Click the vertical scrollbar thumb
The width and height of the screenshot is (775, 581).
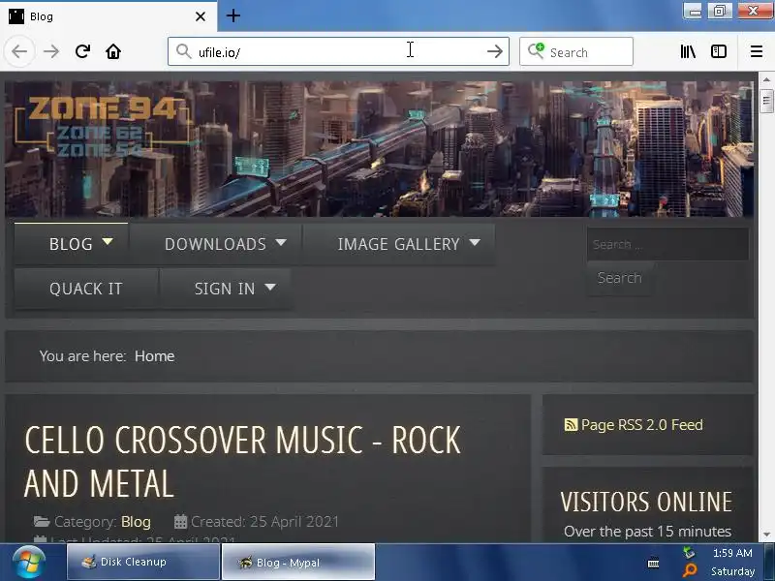[x=766, y=101]
